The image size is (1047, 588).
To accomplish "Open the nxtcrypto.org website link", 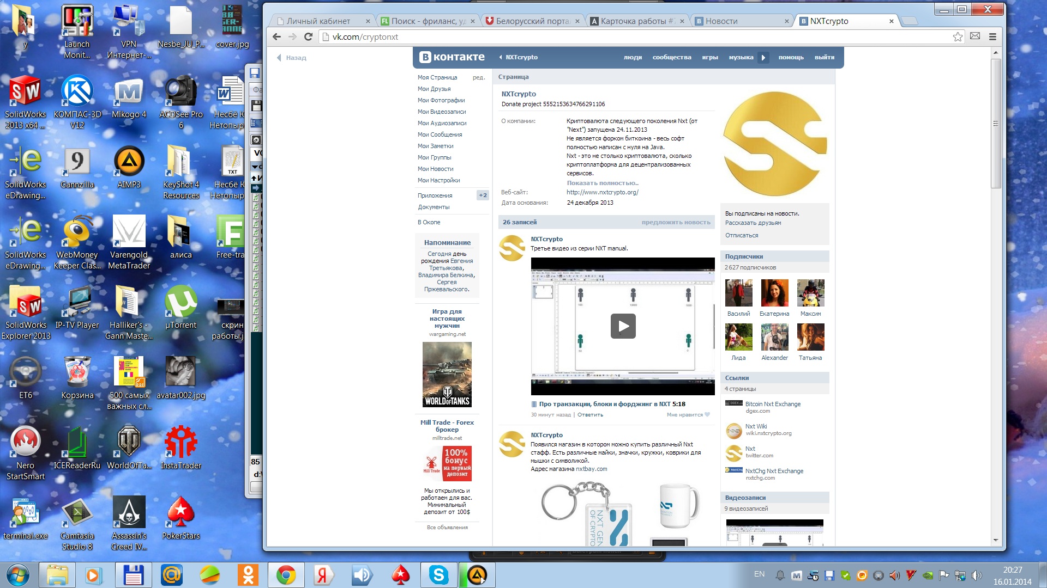I will point(602,192).
